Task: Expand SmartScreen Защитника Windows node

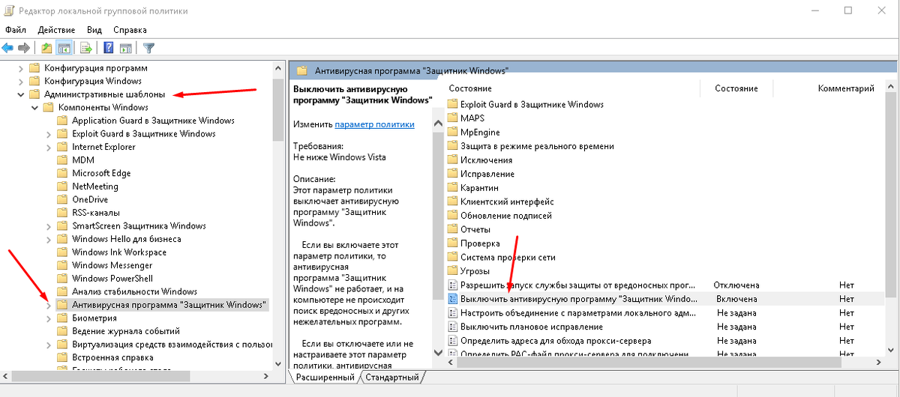Action: (49, 226)
